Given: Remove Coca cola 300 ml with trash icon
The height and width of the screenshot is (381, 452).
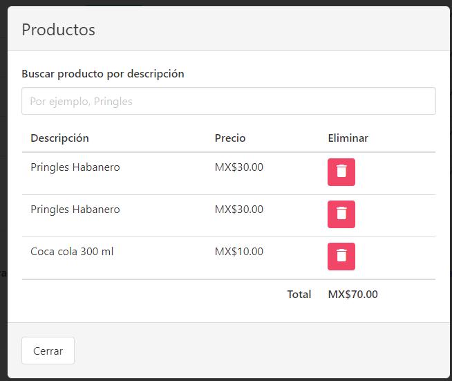Looking at the screenshot, I should [x=341, y=257].
